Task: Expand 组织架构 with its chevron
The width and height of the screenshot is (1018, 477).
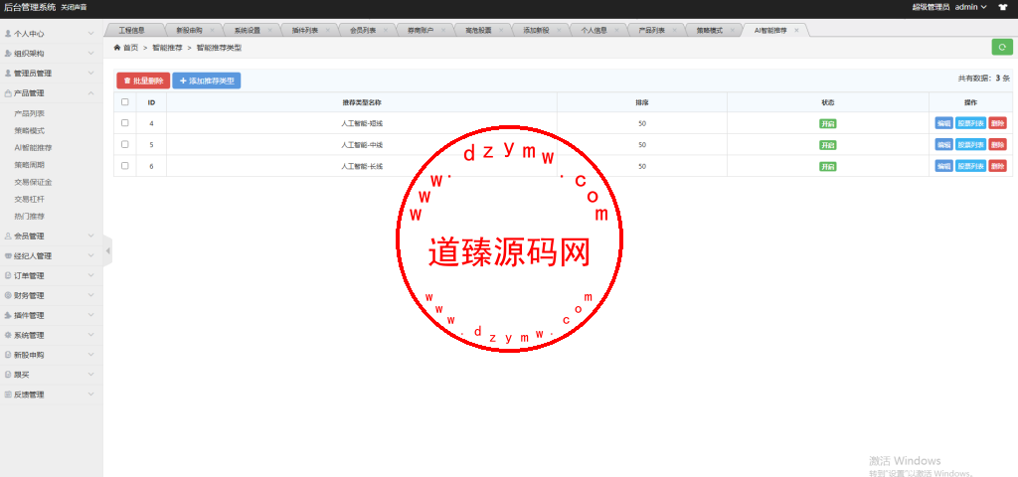Action: pyautogui.click(x=90, y=54)
